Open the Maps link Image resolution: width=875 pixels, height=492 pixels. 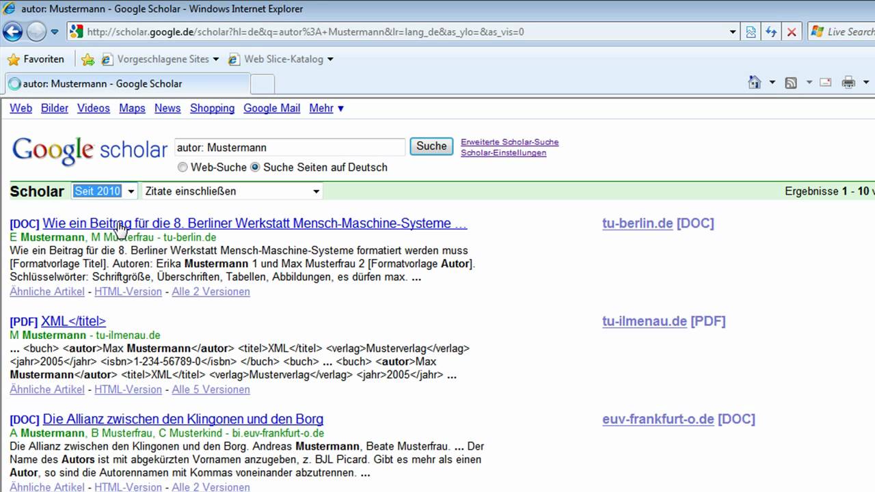(x=132, y=108)
